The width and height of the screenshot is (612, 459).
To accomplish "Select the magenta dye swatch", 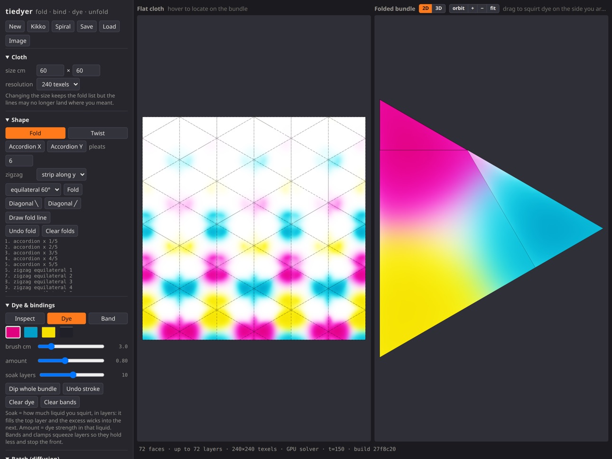I will [13, 332].
